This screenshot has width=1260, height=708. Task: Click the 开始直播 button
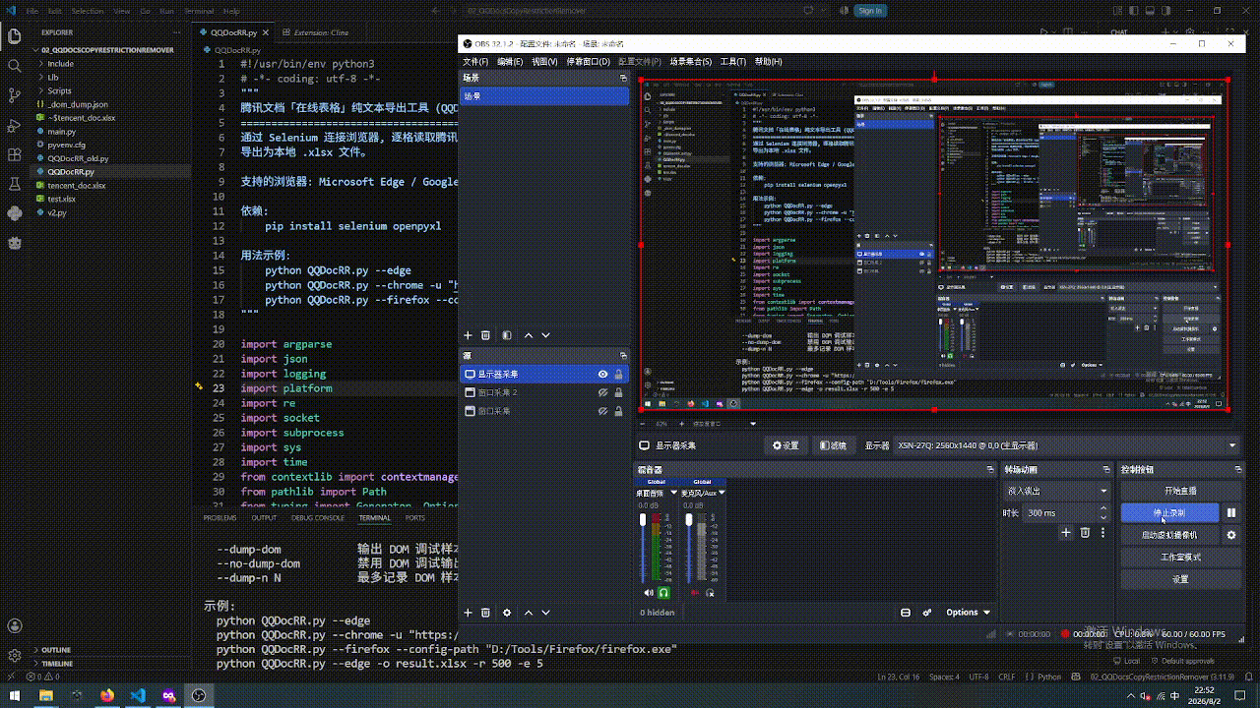coord(1180,491)
